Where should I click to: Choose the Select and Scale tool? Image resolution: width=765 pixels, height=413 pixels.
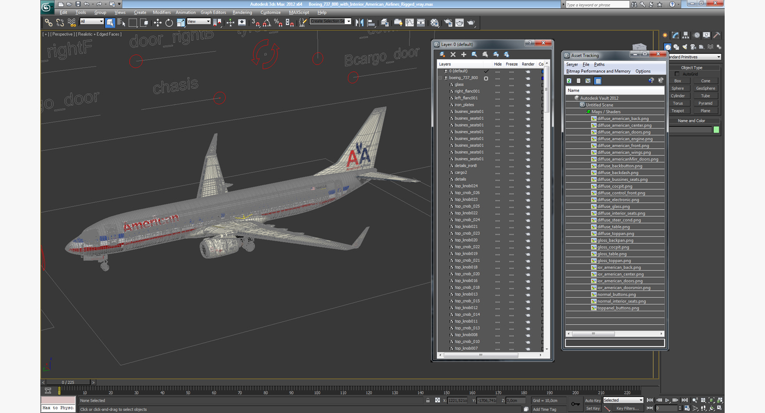[180, 23]
